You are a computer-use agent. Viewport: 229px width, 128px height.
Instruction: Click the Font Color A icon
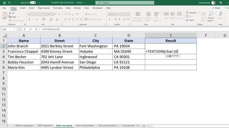(x=57, y=19)
